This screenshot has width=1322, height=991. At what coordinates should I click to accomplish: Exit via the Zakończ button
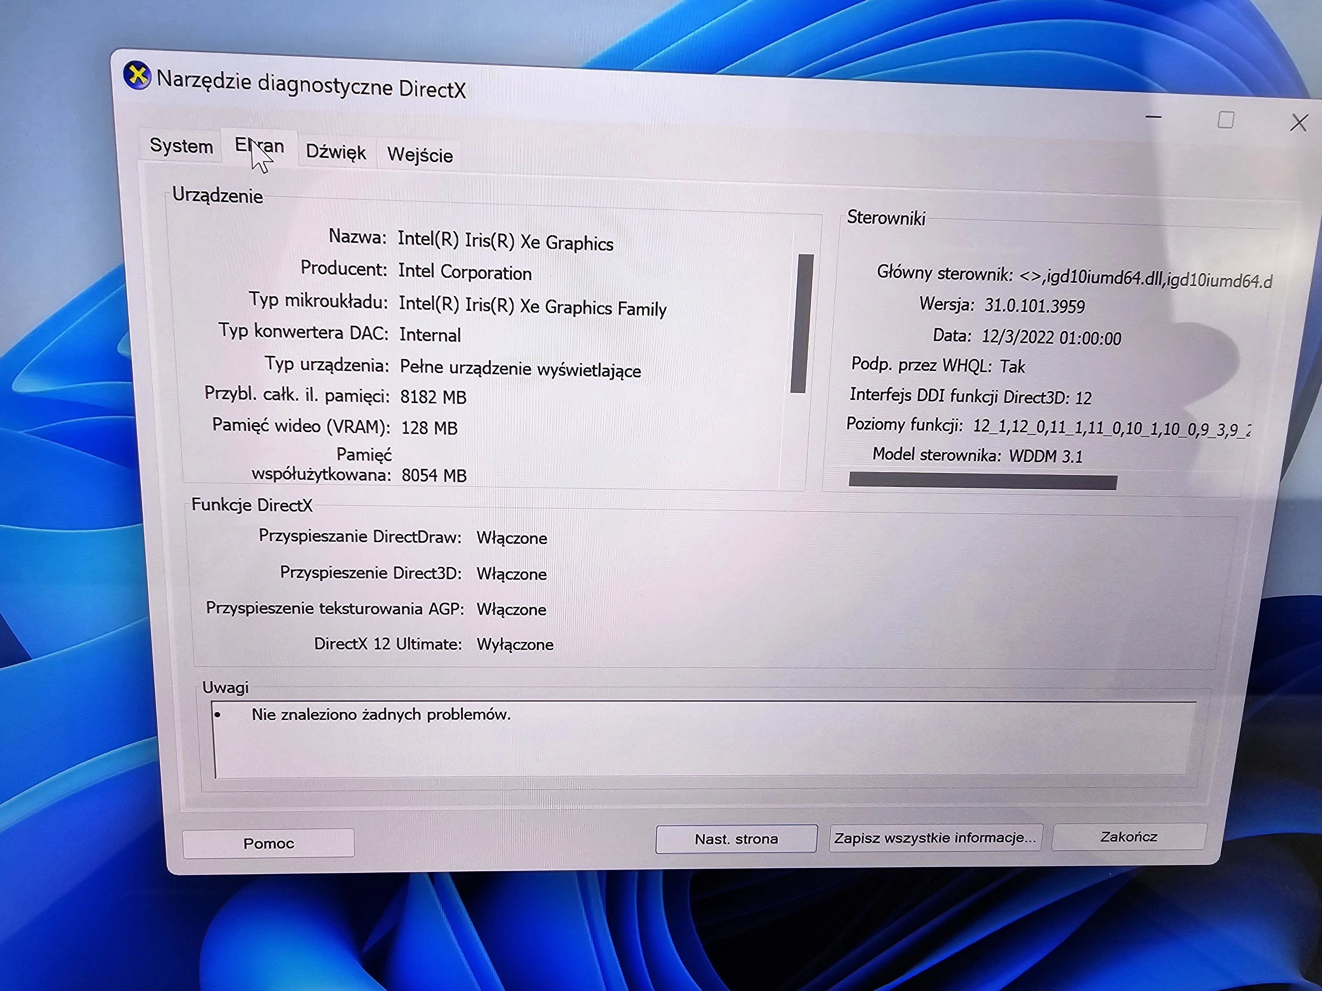click(x=1128, y=836)
